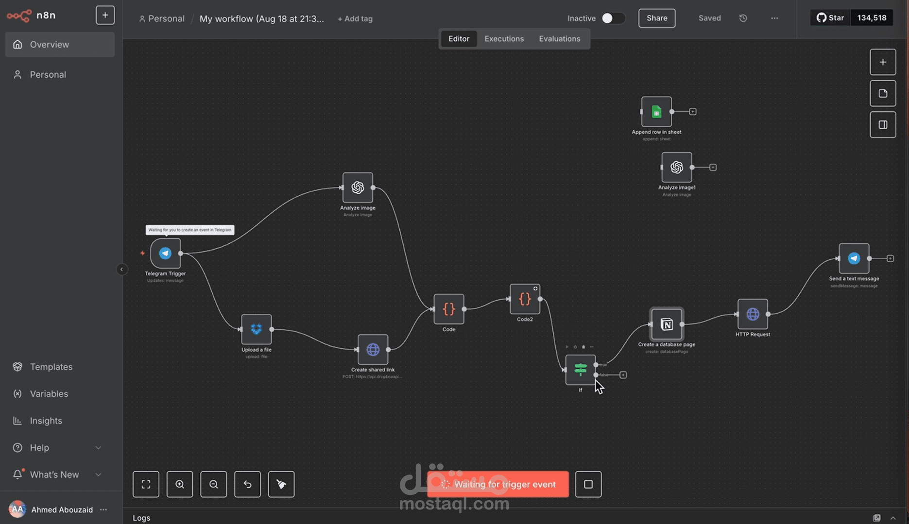Open the Telegram Trigger node
909x524 pixels.
tap(165, 253)
